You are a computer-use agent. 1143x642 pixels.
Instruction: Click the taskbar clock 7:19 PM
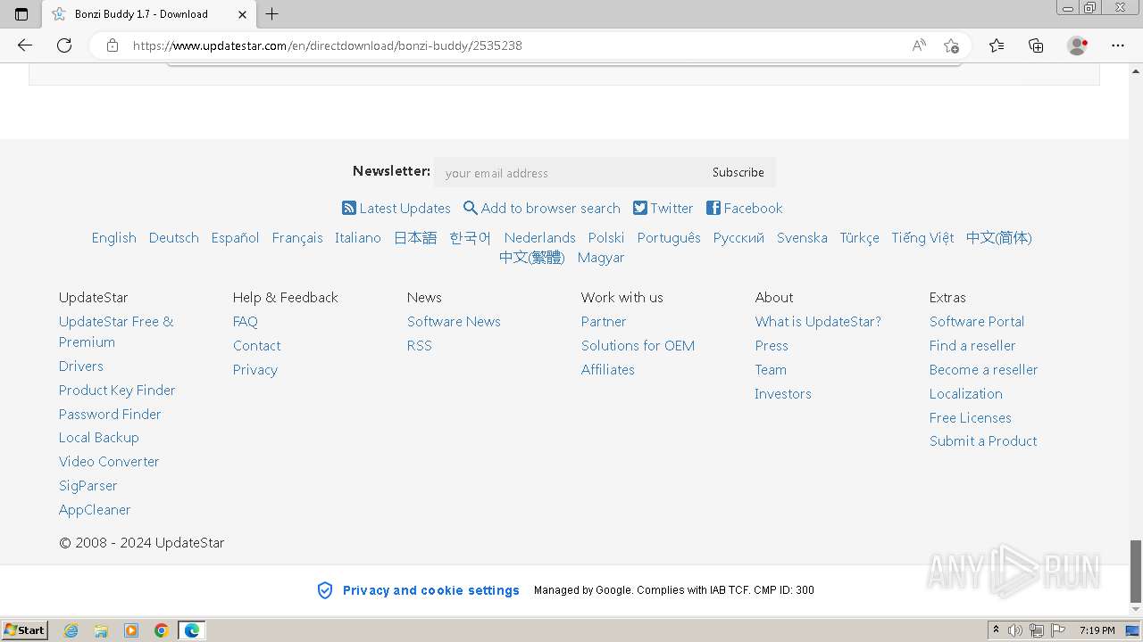click(x=1097, y=630)
